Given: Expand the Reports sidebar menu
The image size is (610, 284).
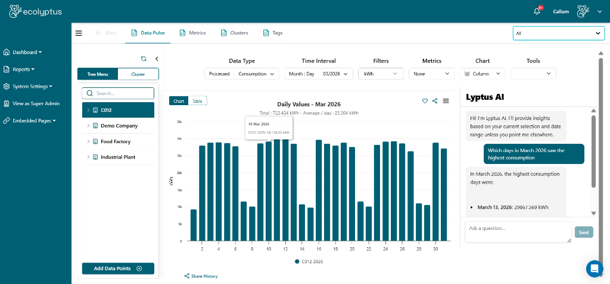Looking at the screenshot, I should click(x=20, y=69).
